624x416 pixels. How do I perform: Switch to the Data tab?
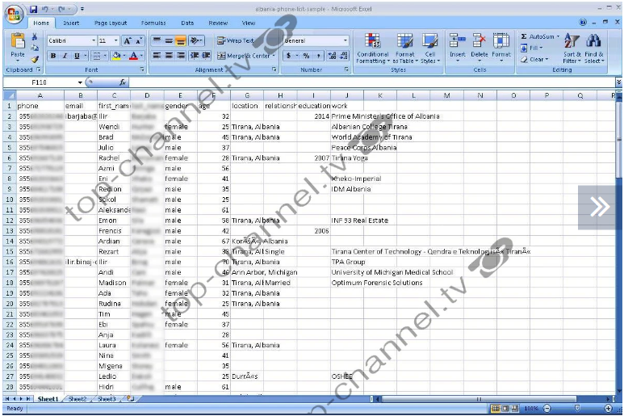click(187, 23)
